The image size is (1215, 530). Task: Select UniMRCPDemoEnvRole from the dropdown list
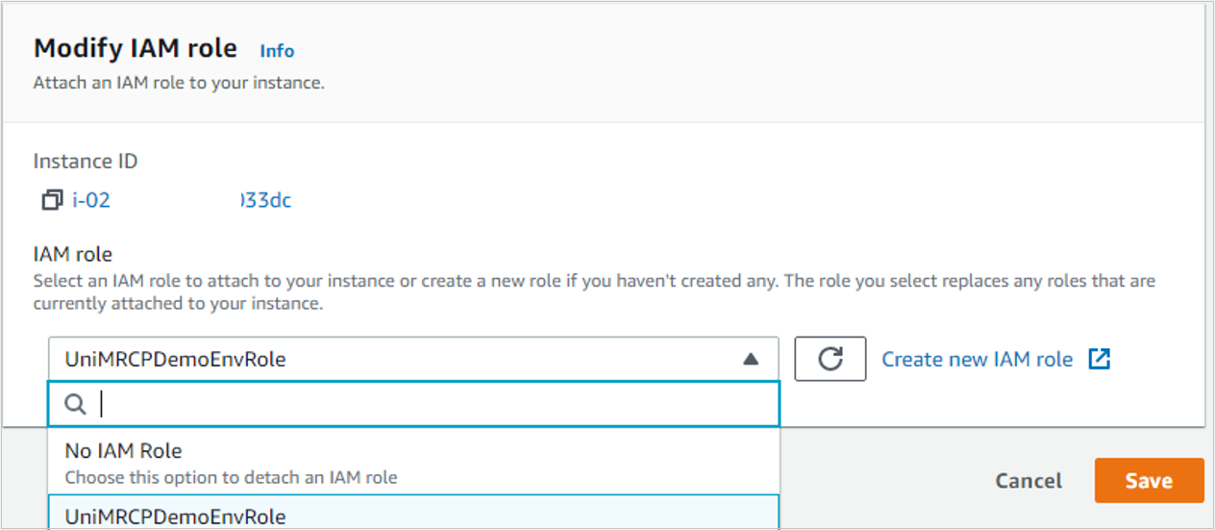175,517
